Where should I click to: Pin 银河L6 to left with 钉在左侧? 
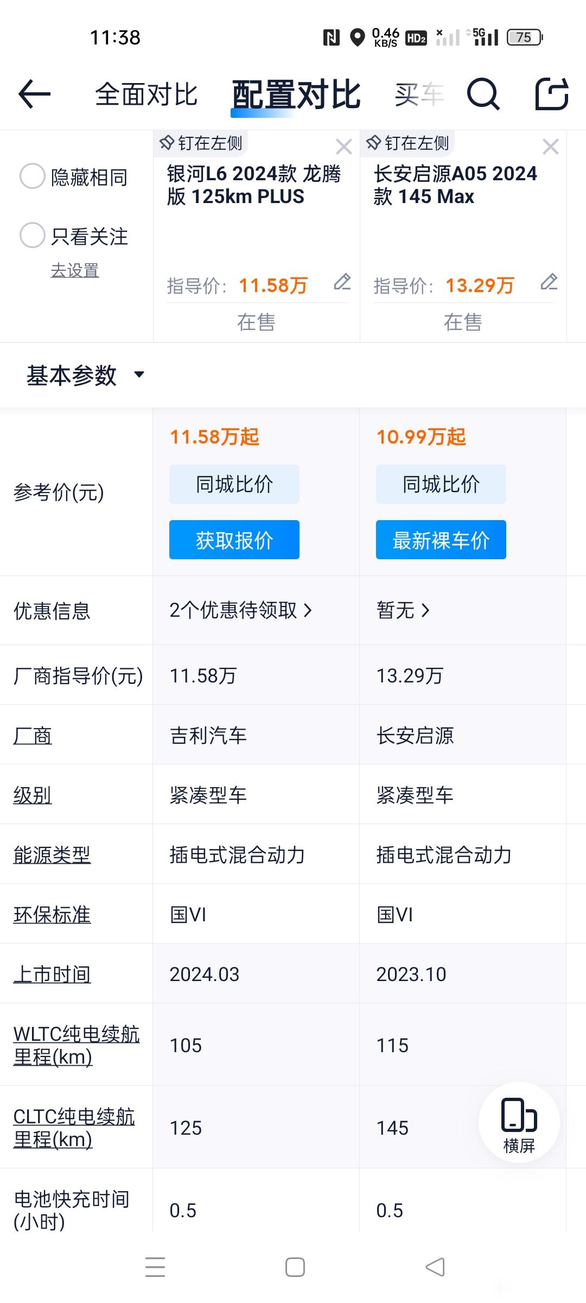(x=201, y=143)
